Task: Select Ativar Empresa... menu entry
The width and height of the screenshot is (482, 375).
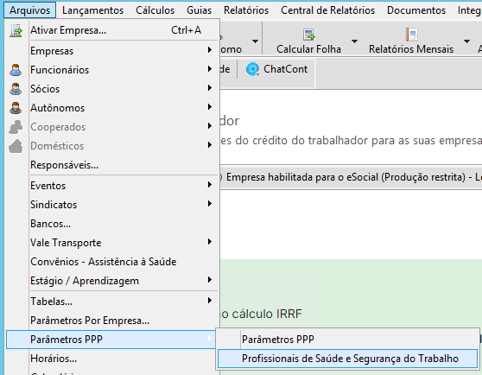Action: [x=112, y=30]
